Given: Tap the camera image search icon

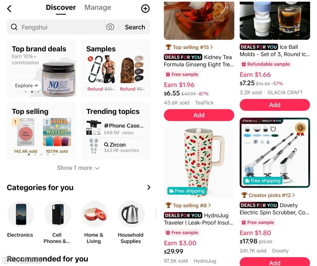Looking at the screenshot, I should coord(110,27).
